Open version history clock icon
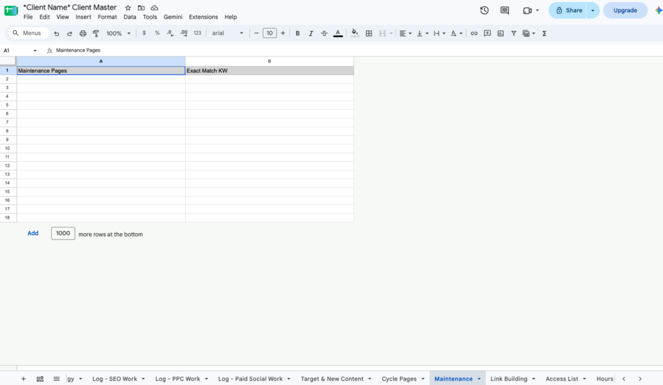Image resolution: width=663 pixels, height=385 pixels. point(484,10)
